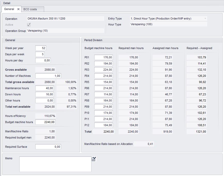Select P10 Required - Assigned value 102,61

point(197,113)
